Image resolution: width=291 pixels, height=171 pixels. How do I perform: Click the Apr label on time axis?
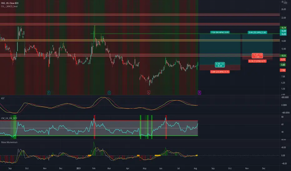pos(127,169)
